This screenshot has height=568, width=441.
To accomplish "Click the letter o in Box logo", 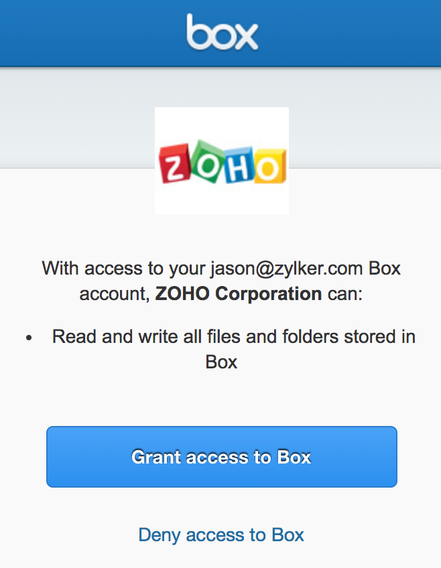I will [221, 38].
